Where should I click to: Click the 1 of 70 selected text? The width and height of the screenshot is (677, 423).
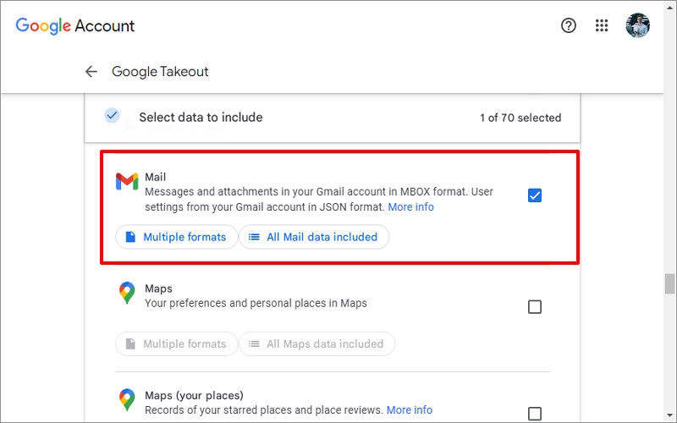[x=520, y=118]
